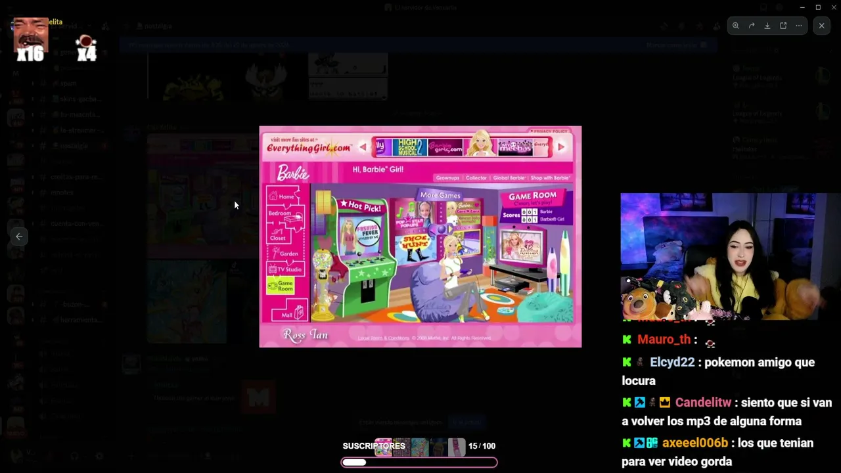Screen dimensions: 841x473
Task: Open the Shop with Barbie link
Action: point(550,178)
